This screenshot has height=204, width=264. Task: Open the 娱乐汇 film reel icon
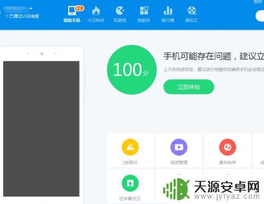click(192, 11)
